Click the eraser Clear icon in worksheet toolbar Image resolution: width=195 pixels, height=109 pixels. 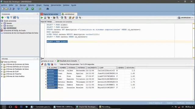coord(73,18)
